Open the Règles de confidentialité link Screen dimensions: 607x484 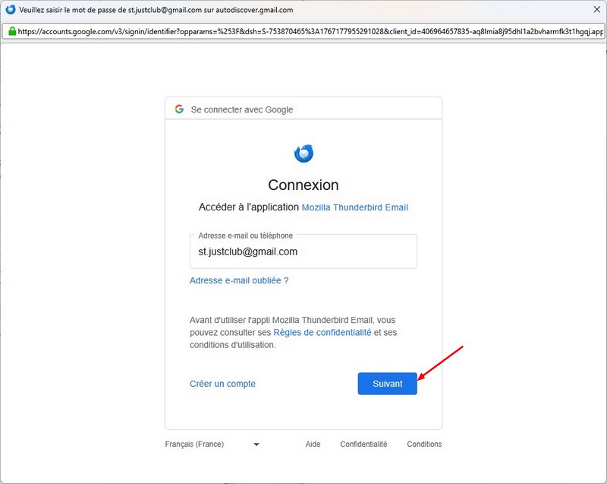[x=322, y=333]
